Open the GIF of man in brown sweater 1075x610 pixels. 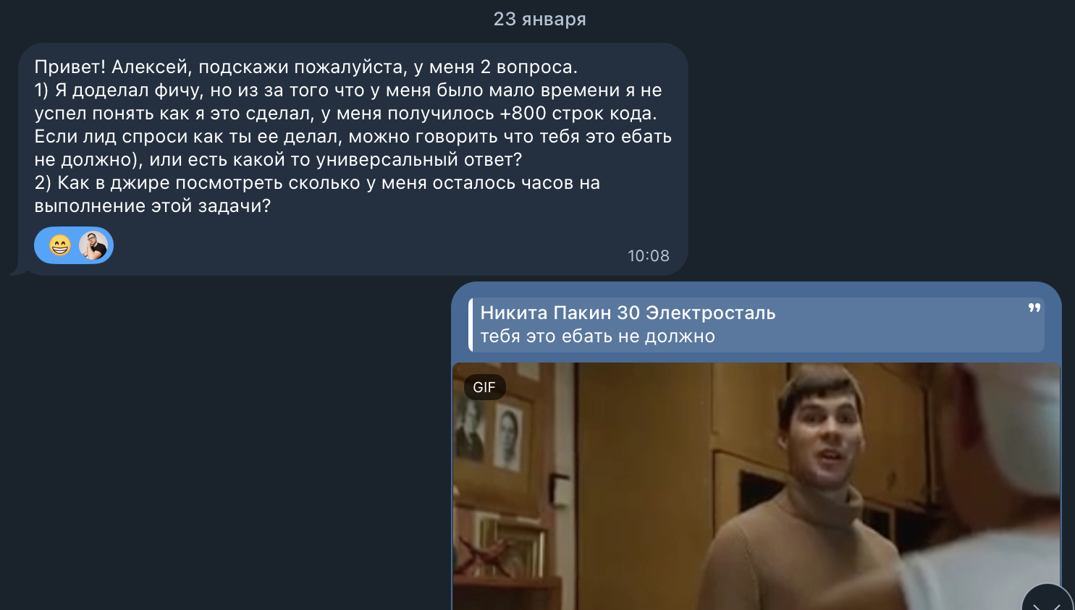756,486
